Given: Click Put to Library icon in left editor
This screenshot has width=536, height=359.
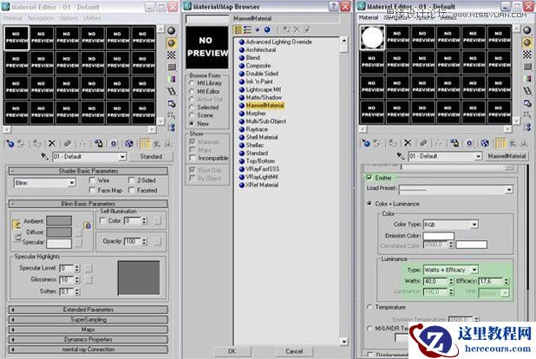Looking at the screenshot, I should point(99,144).
